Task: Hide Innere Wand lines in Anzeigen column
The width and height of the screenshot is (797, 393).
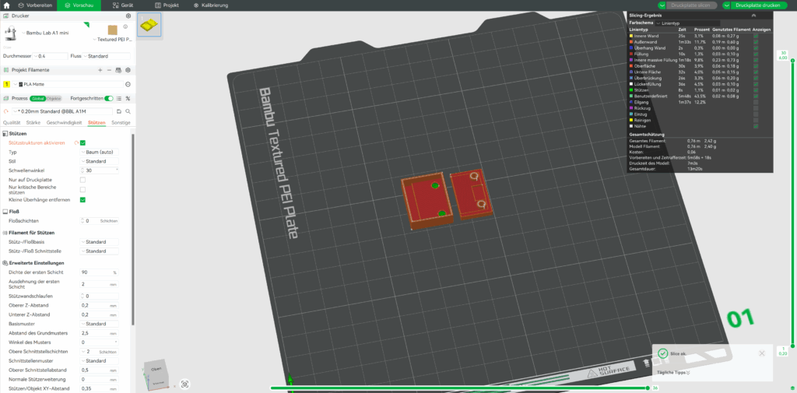Action: [x=755, y=36]
